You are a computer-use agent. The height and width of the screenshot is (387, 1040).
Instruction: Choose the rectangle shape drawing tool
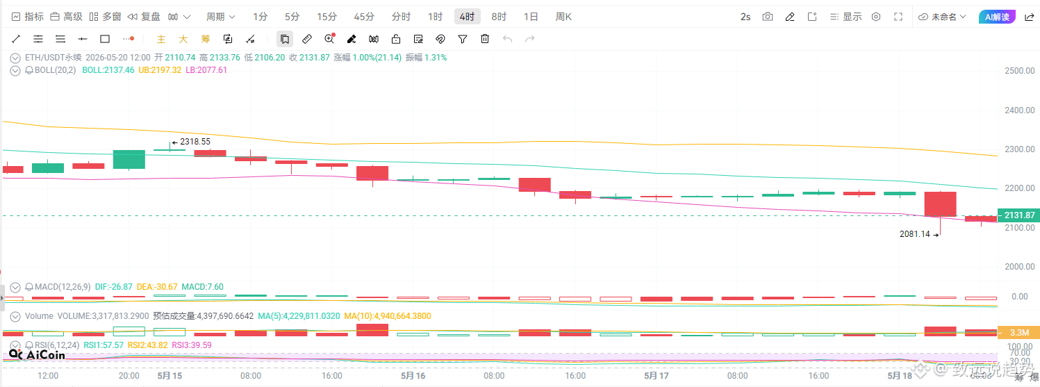(x=105, y=39)
